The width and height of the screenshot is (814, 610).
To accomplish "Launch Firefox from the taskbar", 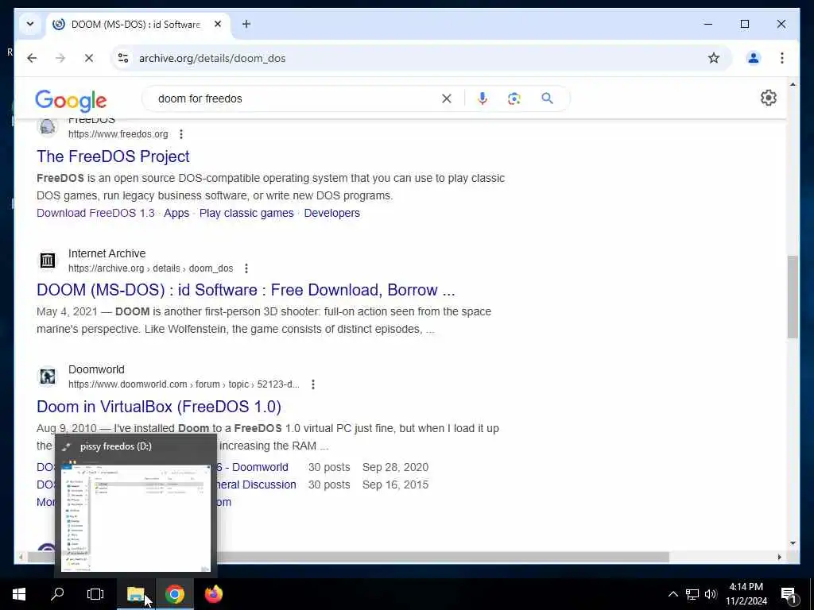I will (x=213, y=594).
